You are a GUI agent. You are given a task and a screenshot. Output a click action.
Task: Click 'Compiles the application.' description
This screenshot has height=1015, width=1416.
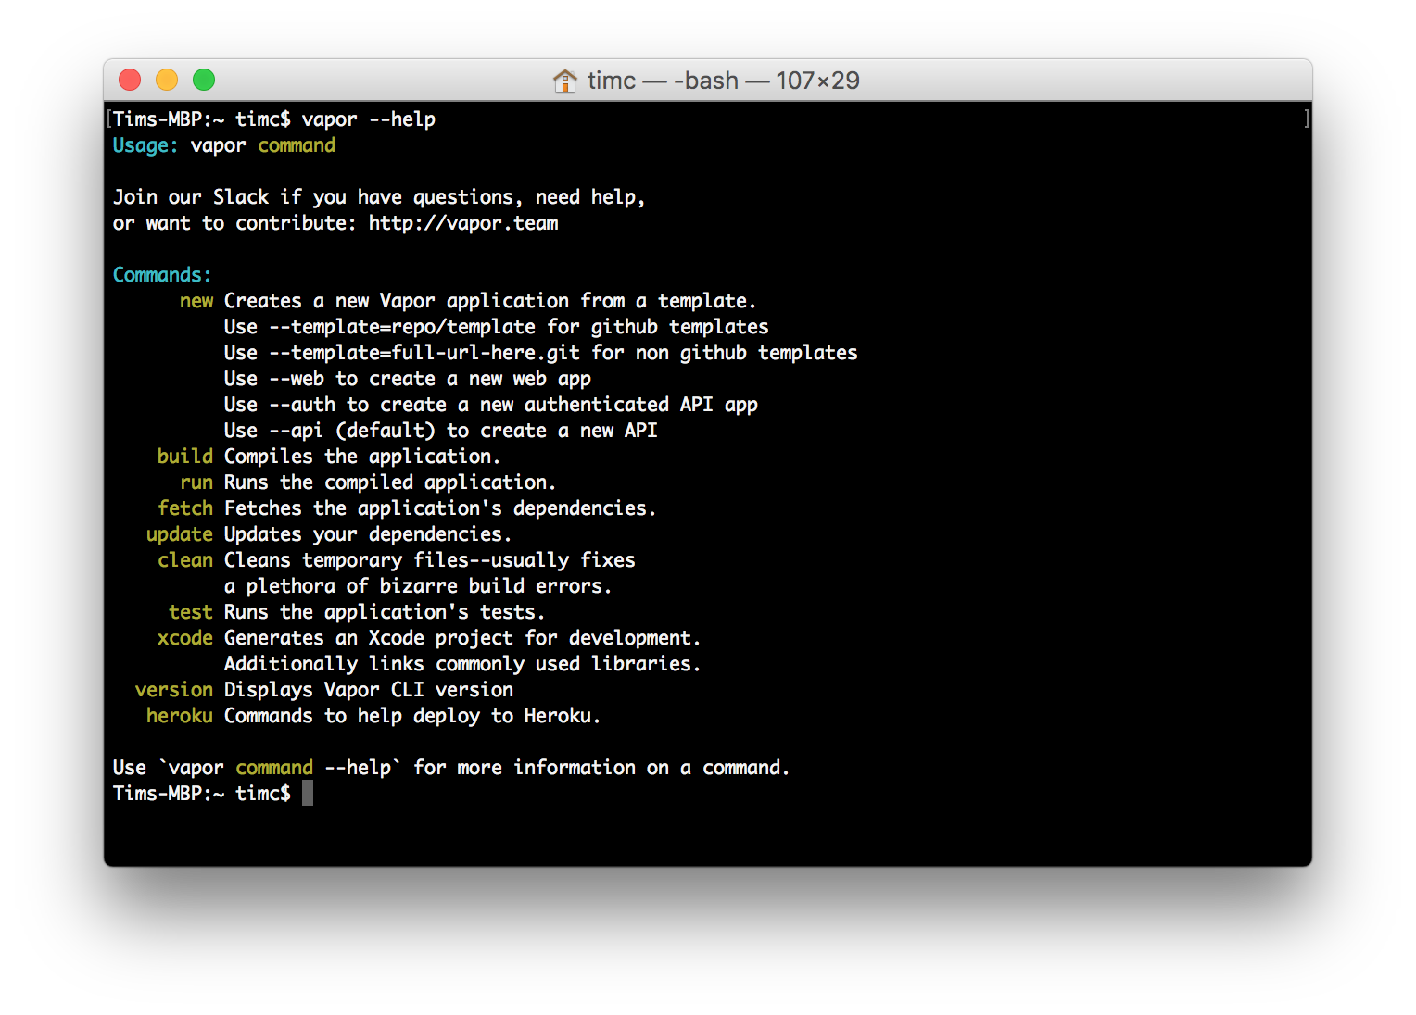point(362,457)
